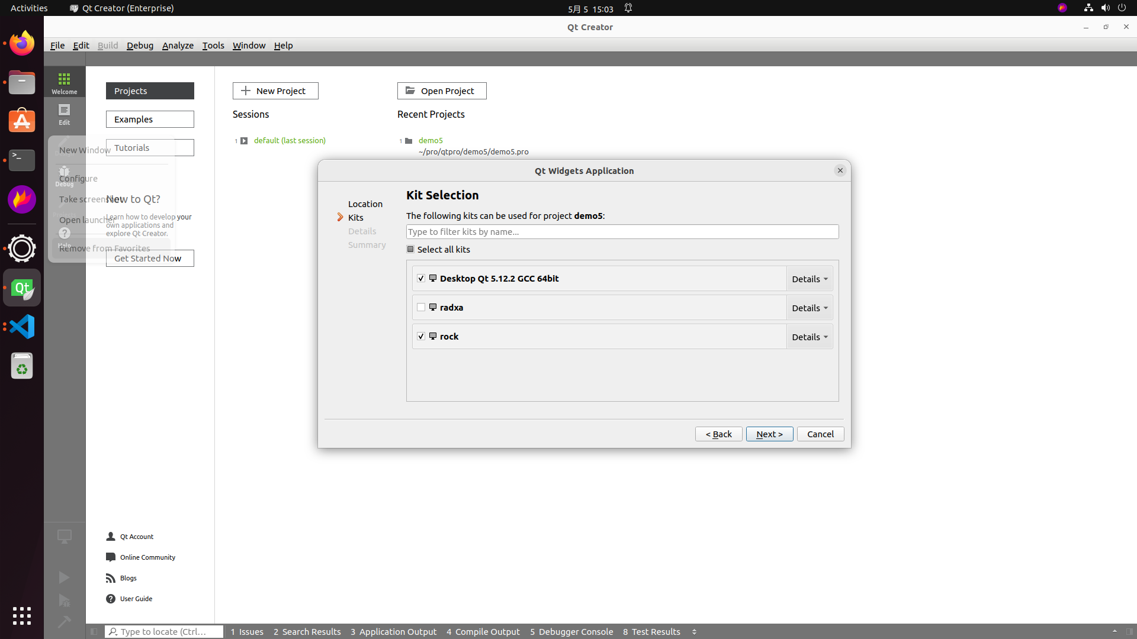
Task: Go Back in the wizard
Action: [x=718, y=434]
